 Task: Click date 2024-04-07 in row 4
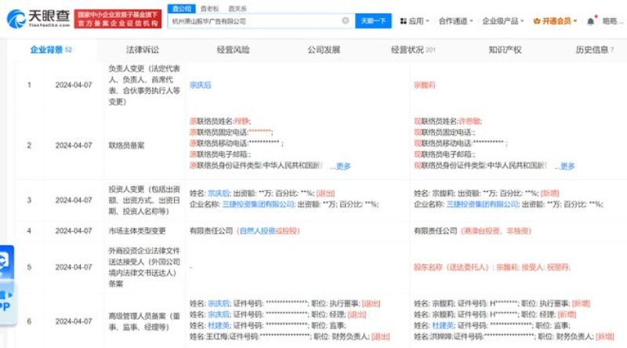tap(74, 230)
